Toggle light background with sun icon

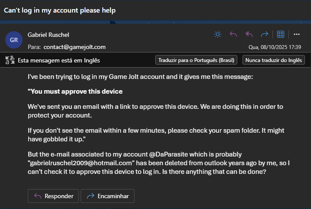[x=218, y=35]
